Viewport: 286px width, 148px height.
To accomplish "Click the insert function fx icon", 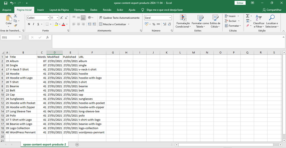I will pyautogui.click(x=47, y=37).
